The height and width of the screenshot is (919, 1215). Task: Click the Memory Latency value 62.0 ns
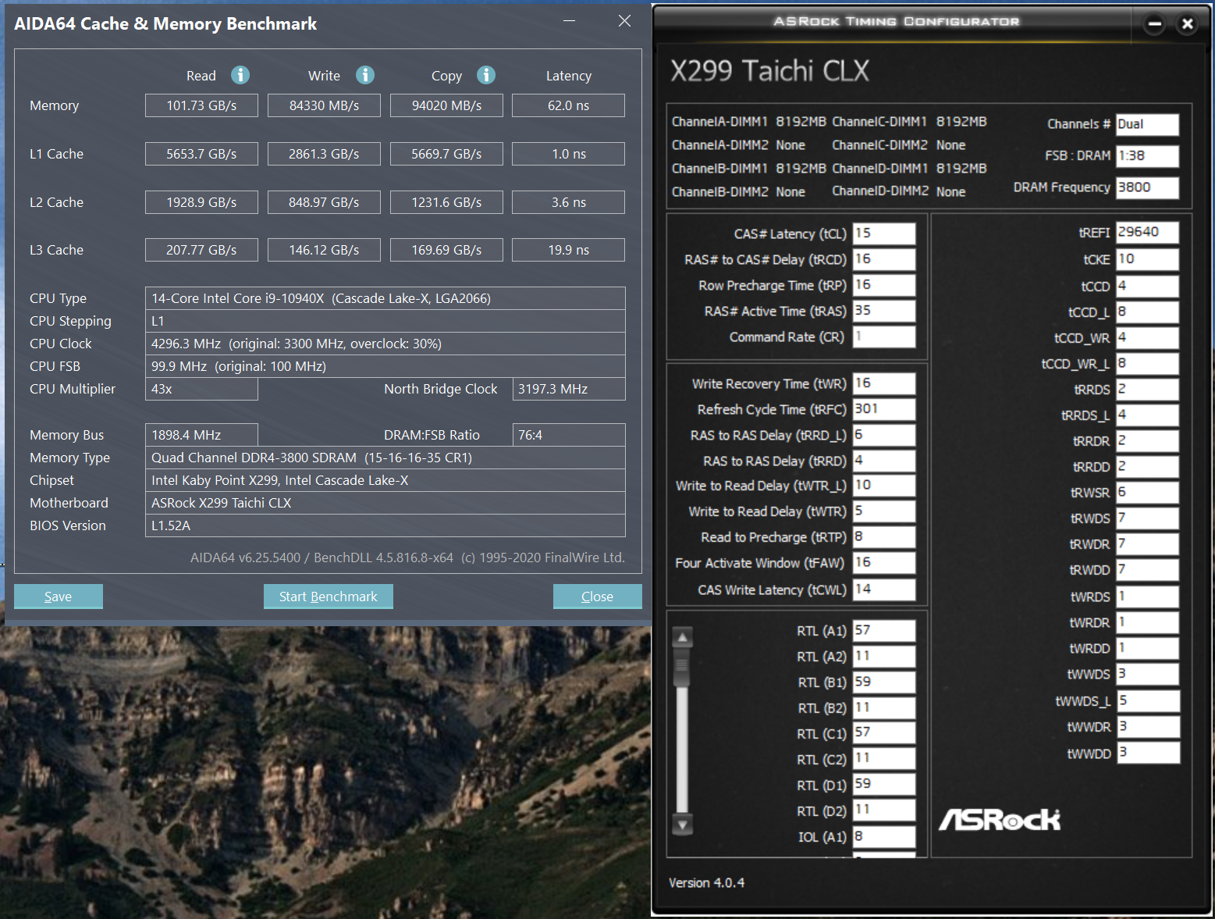pyautogui.click(x=568, y=105)
